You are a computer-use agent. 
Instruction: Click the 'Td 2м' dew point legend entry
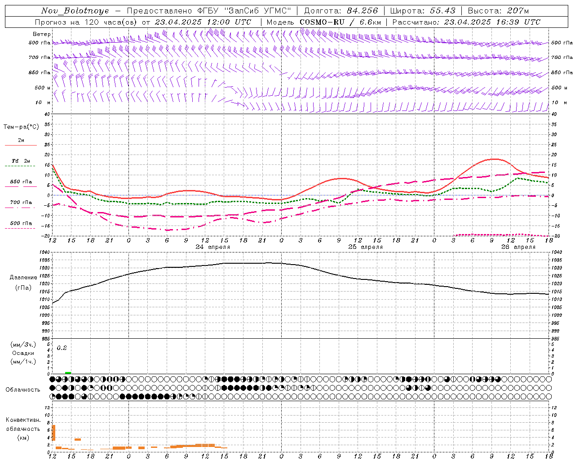(x=21, y=161)
